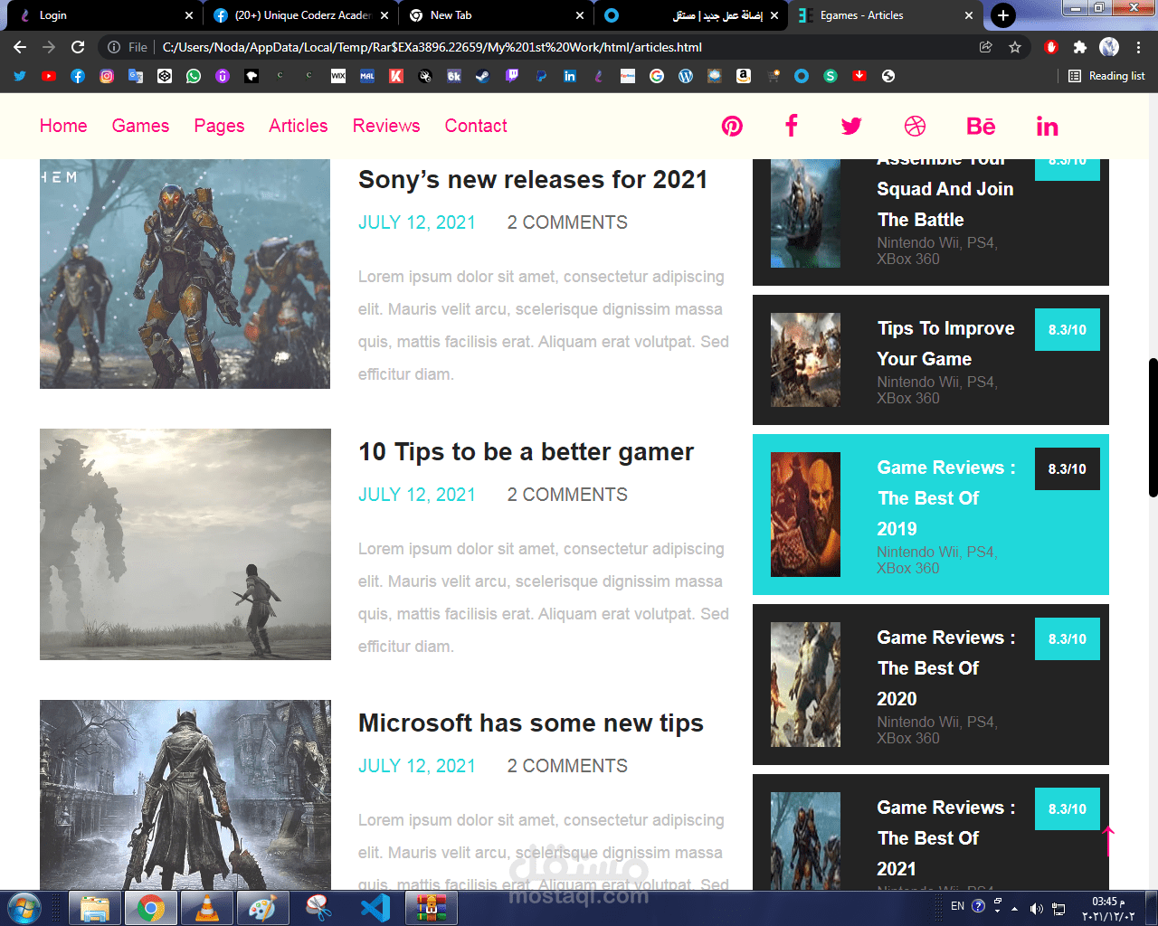The image size is (1158, 926).
Task: Open article 'Sony's new releases for 2021'
Action: (533, 180)
